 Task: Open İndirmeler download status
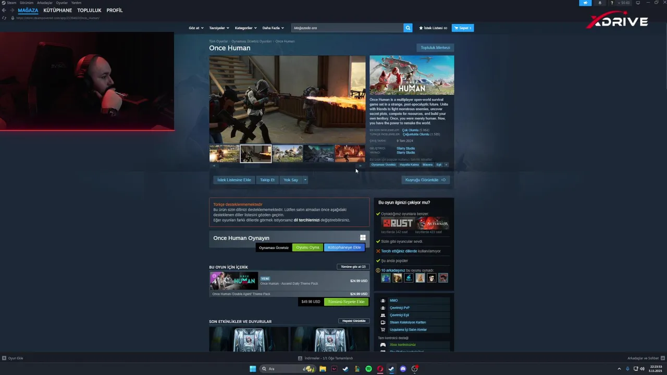tap(325, 358)
